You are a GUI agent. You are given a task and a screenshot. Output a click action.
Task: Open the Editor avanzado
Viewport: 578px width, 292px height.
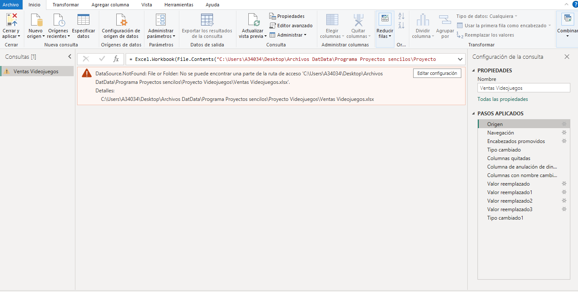(291, 26)
